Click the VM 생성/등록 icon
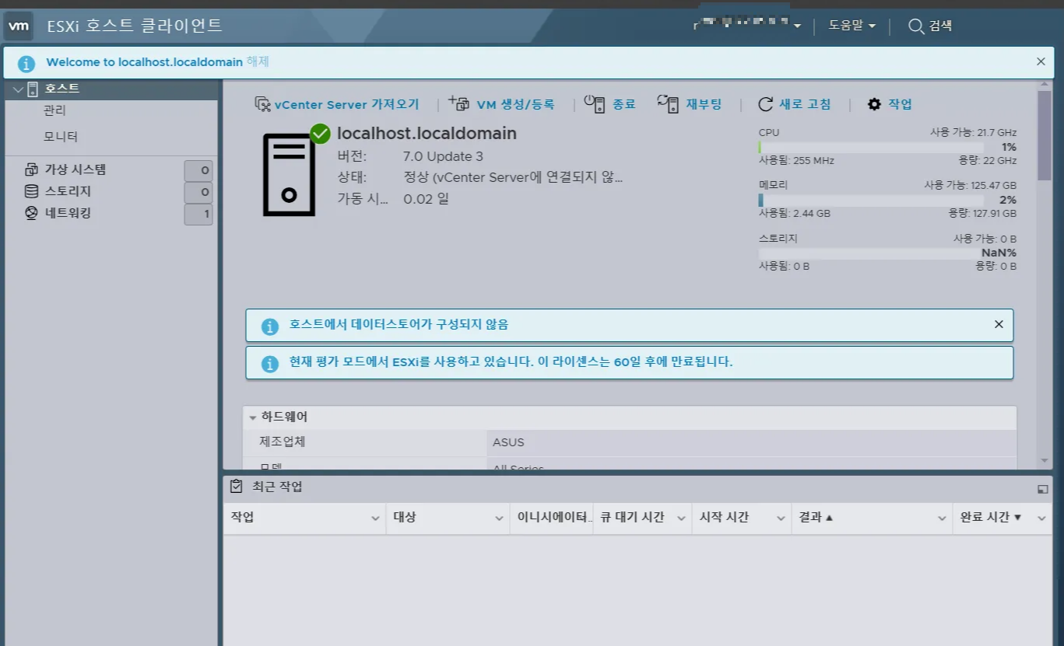The height and width of the screenshot is (646, 1064). (459, 103)
